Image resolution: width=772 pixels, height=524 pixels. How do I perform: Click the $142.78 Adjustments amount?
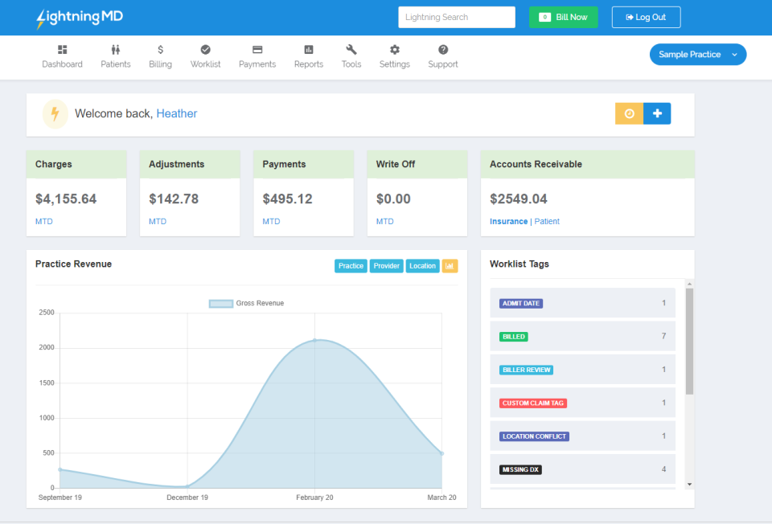tap(174, 199)
